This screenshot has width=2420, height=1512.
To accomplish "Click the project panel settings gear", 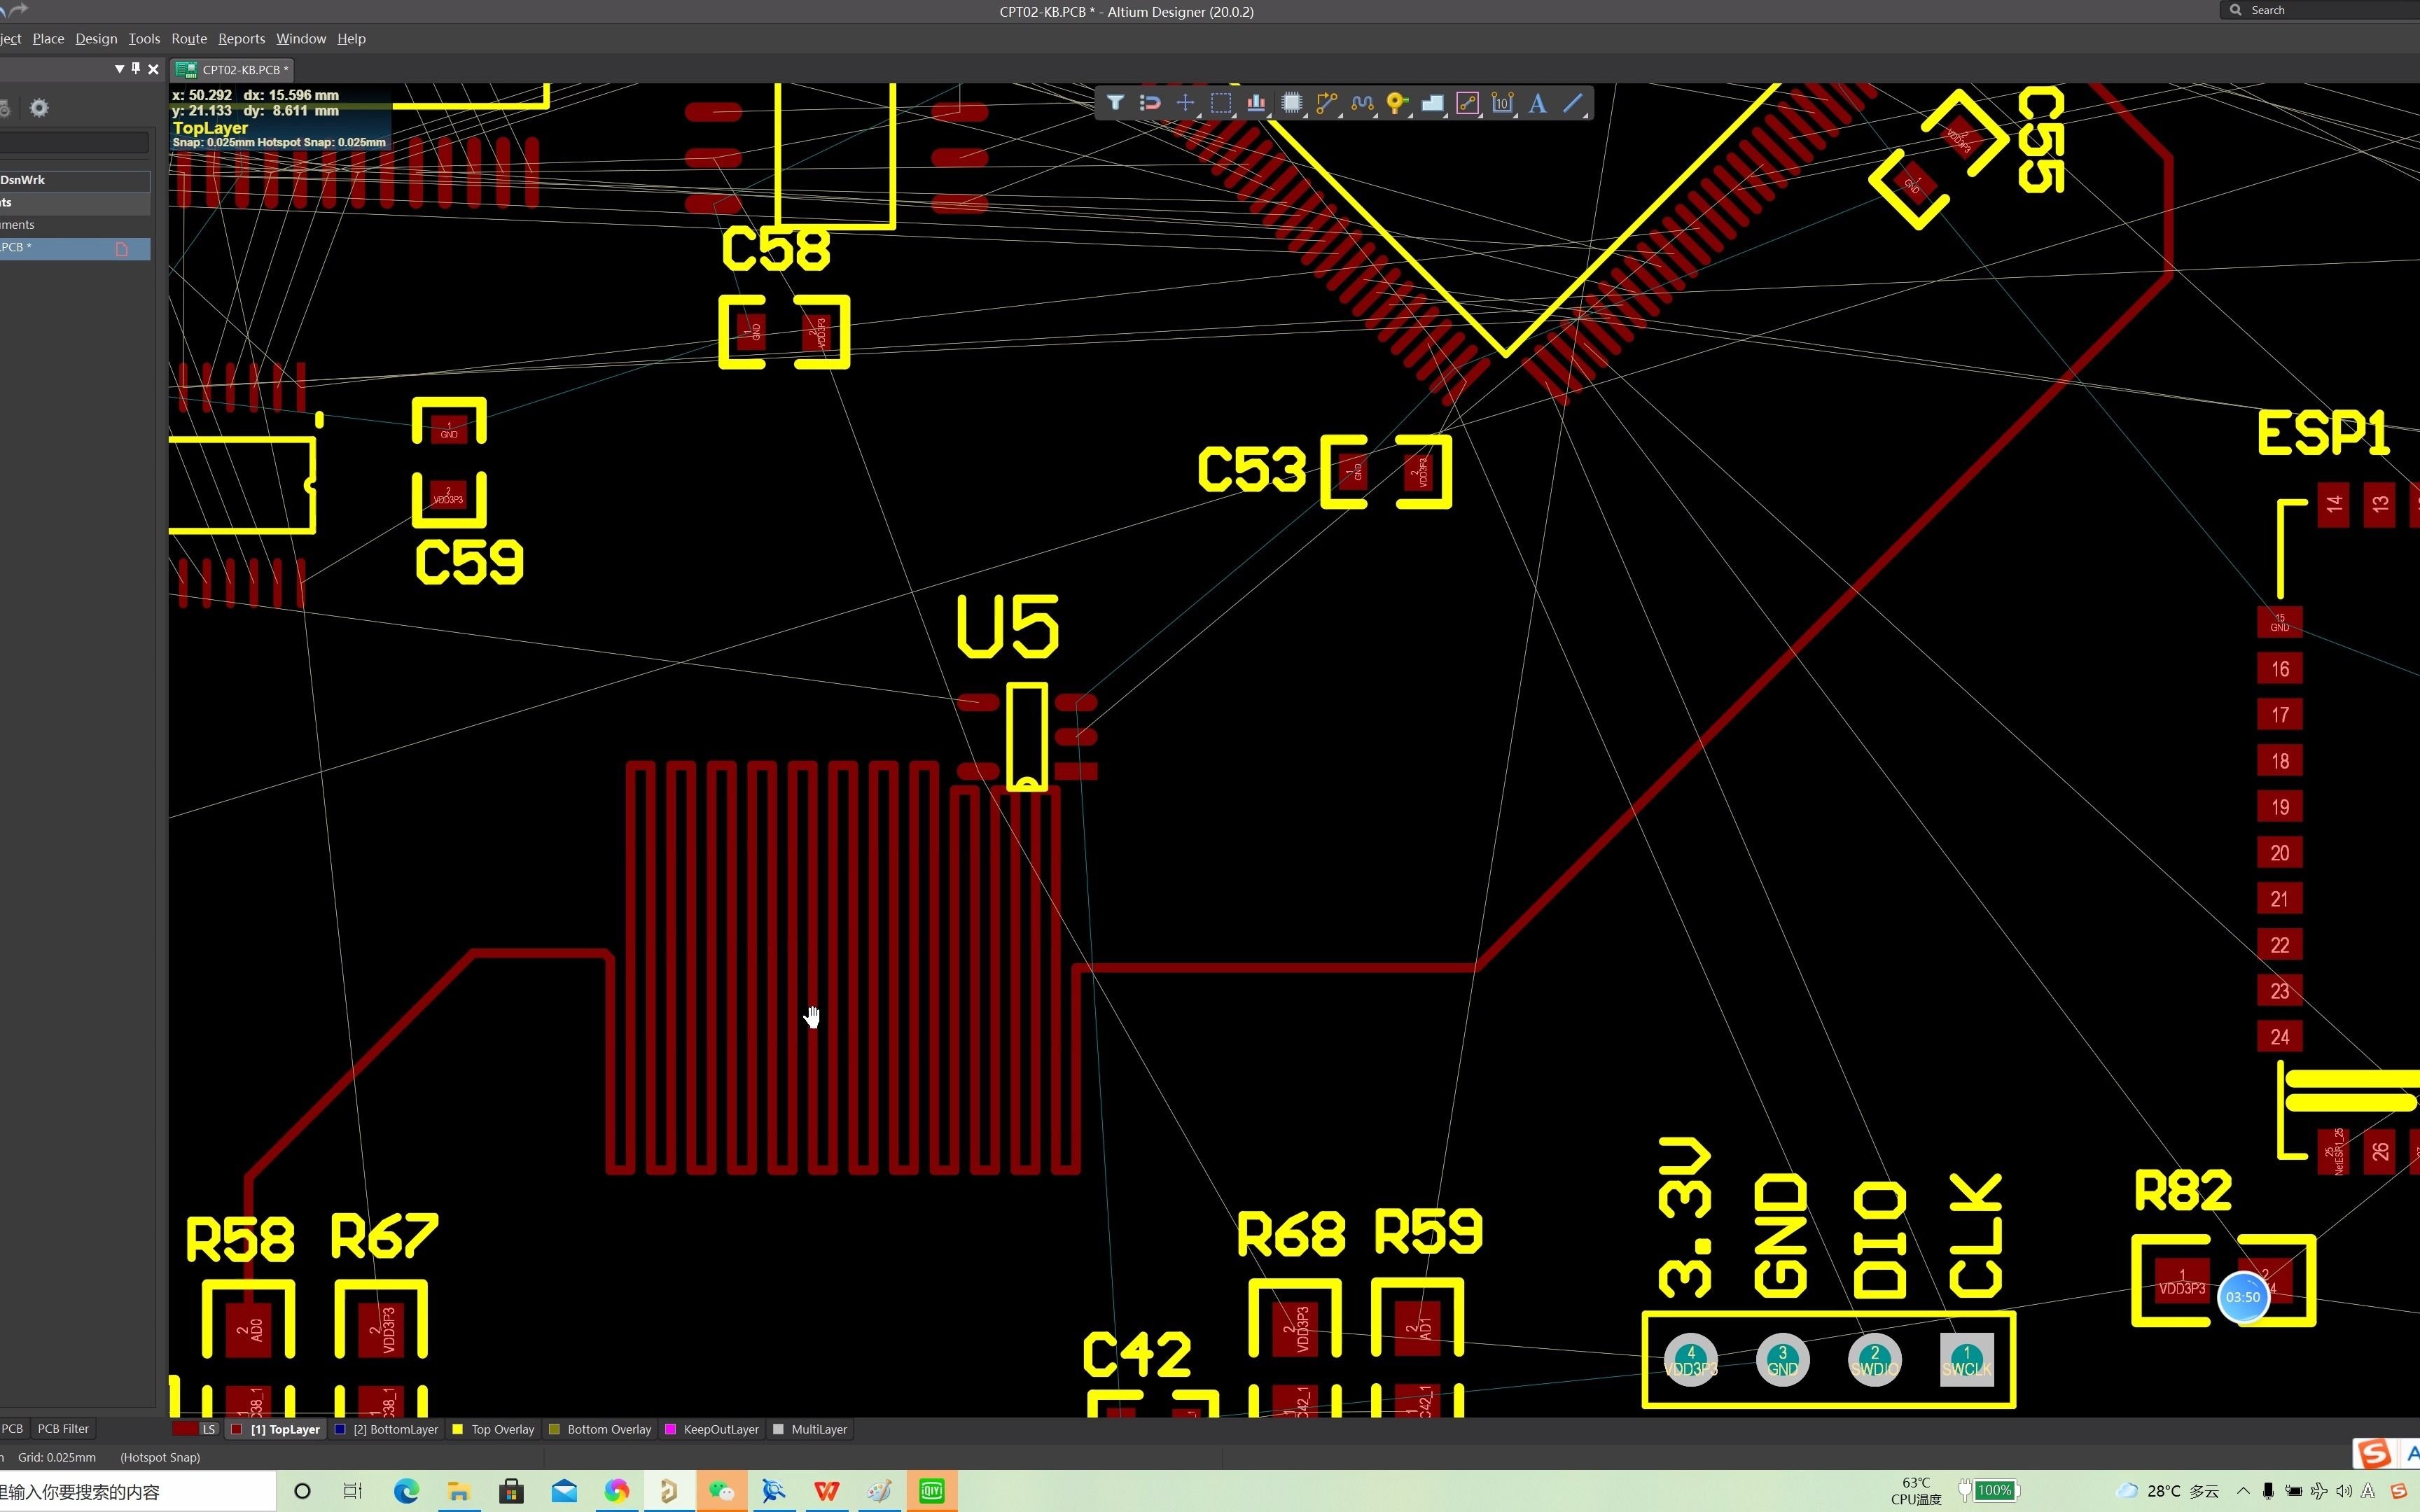I will [x=39, y=107].
